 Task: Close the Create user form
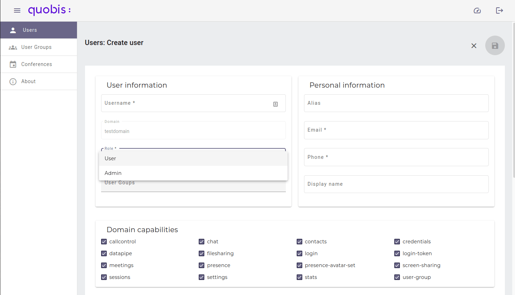474,46
